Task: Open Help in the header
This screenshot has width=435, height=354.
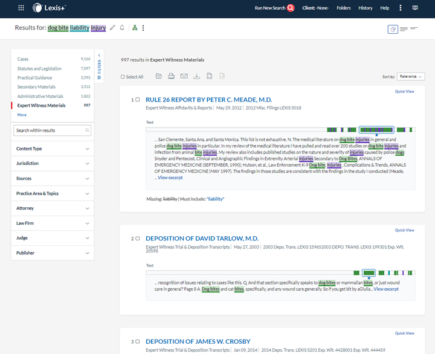Action: click(384, 8)
